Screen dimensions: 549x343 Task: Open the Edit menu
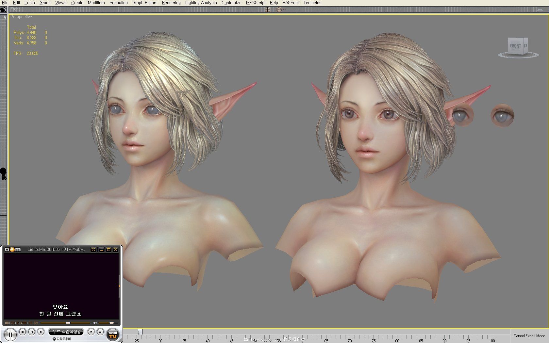click(16, 3)
